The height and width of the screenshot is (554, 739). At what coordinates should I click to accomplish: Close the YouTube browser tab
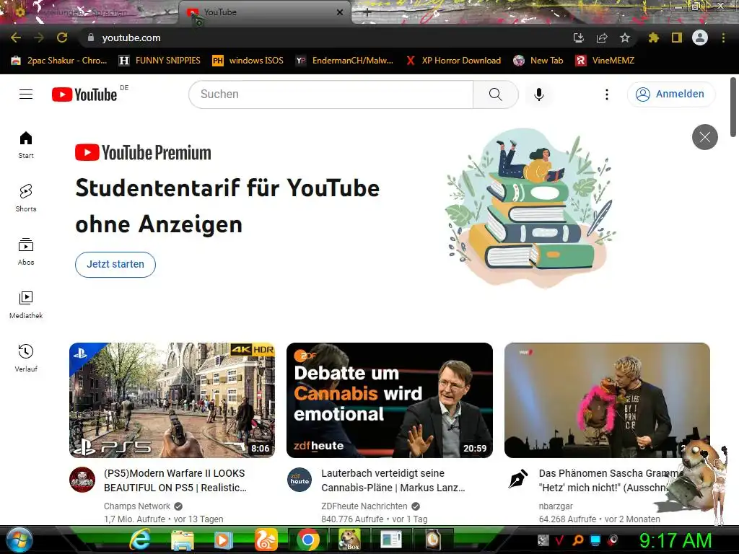coord(340,12)
